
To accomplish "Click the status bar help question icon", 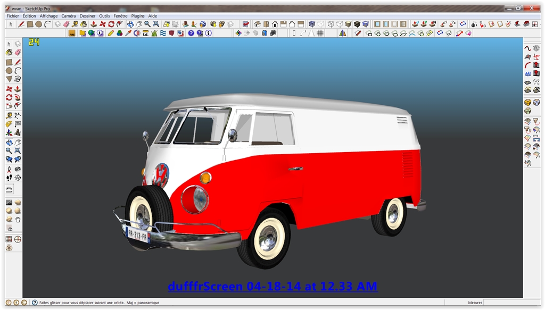I will pyautogui.click(x=35, y=303).
